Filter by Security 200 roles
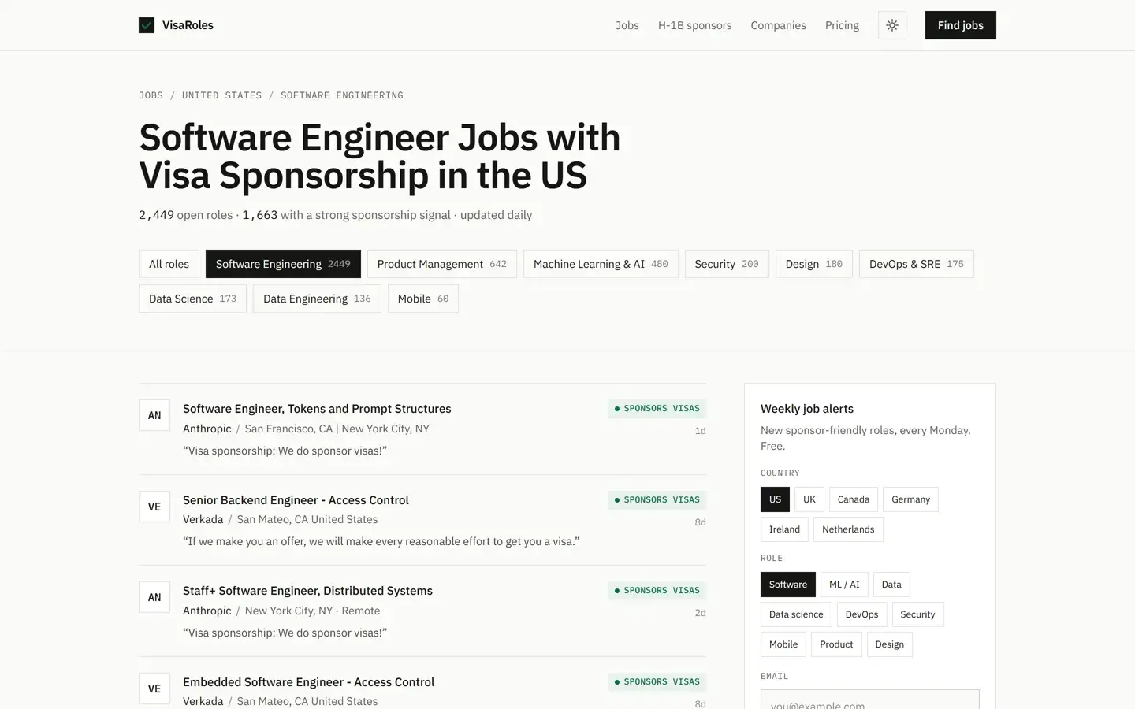 tap(727, 264)
